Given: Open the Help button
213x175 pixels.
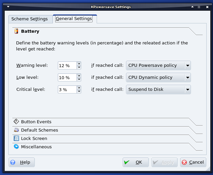Looking at the screenshot, I should tap(22, 162).
